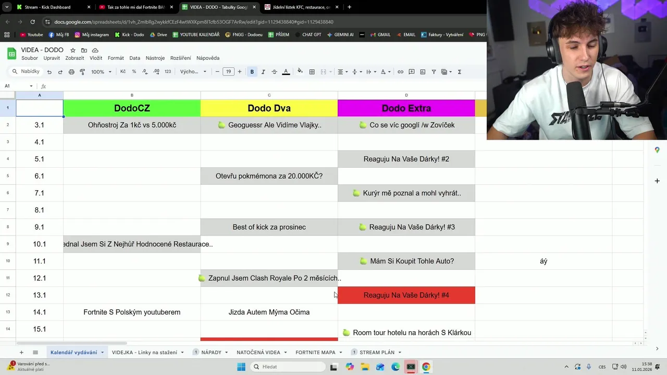This screenshot has height=375, width=667.
Task: Insert a chart from the toolbar
Action: [x=423, y=72]
